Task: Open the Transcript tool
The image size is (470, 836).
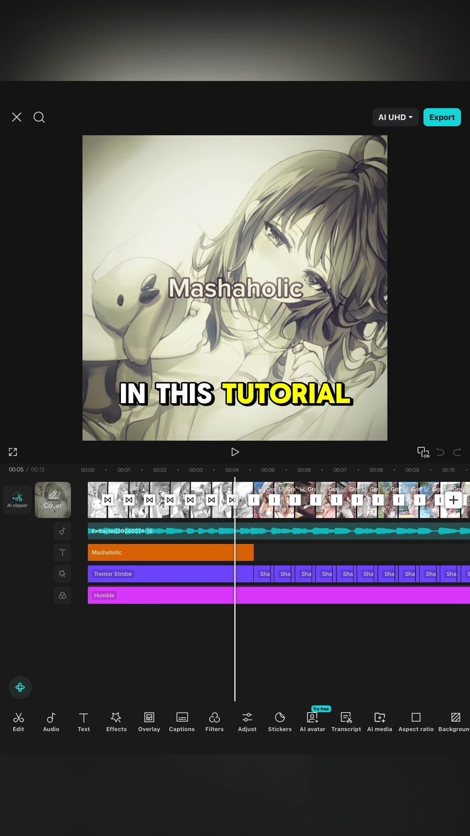Action: tap(346, 722)
